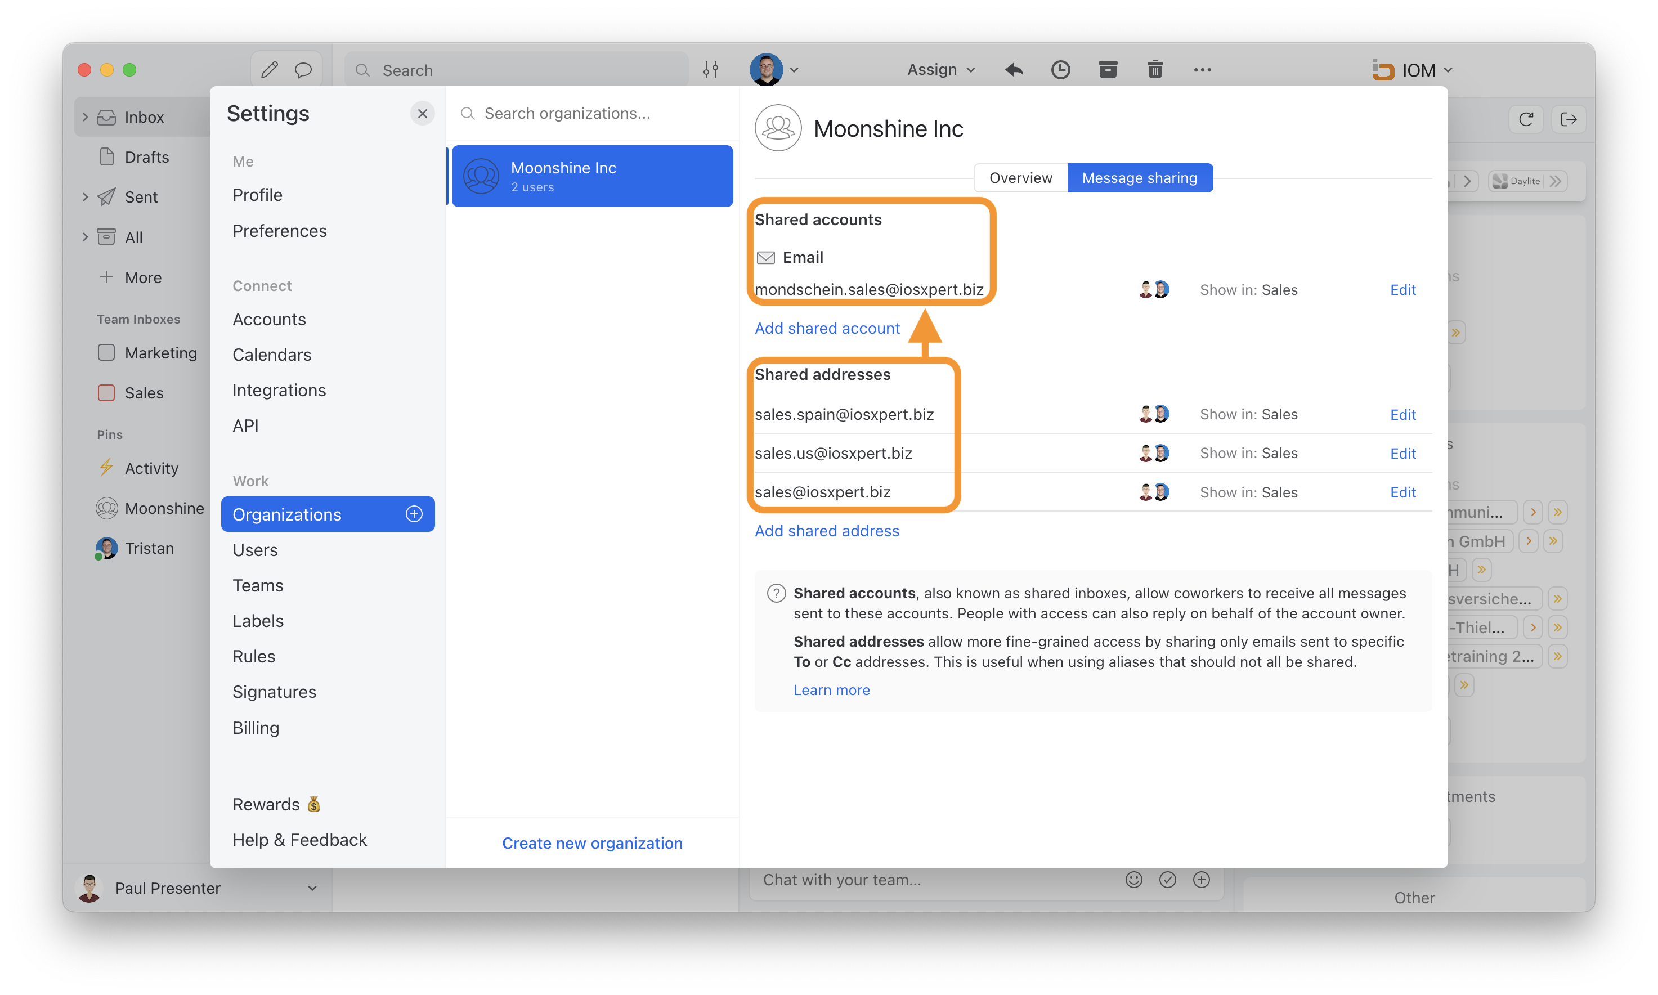Click Add shared account link
The image size is (1658, 995).
click(827, 328)
